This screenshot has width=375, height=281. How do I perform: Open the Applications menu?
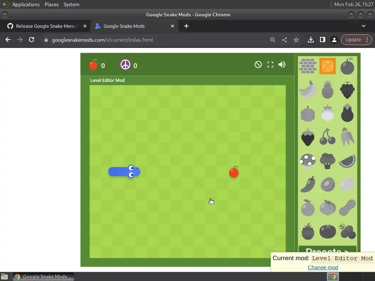pyautogui.click(x=26, y=4)
